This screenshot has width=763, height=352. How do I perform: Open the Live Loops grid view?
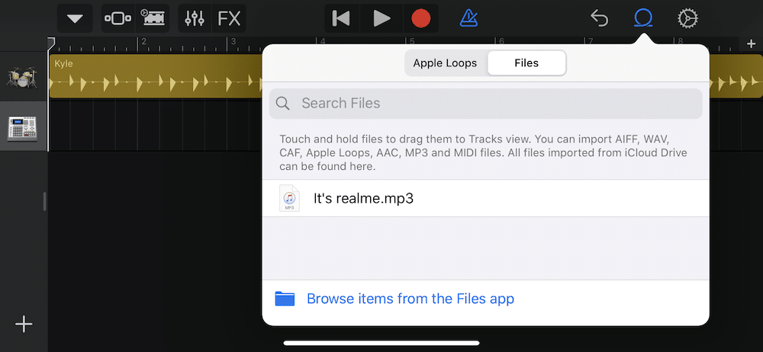[x=153, y=18]
